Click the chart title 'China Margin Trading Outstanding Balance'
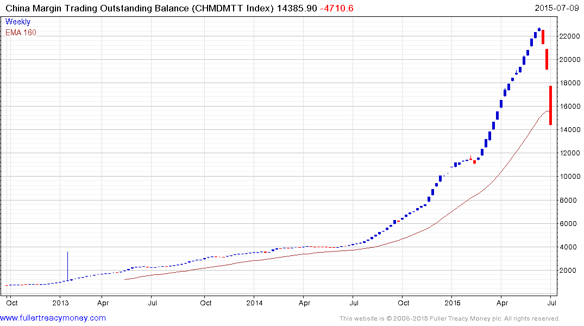Screen dimensions: 584x326 coord(97,8)
